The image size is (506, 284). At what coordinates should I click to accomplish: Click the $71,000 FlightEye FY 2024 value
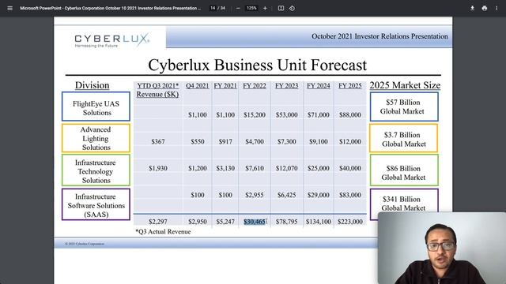pyautogui.click(x=318, y=114)
